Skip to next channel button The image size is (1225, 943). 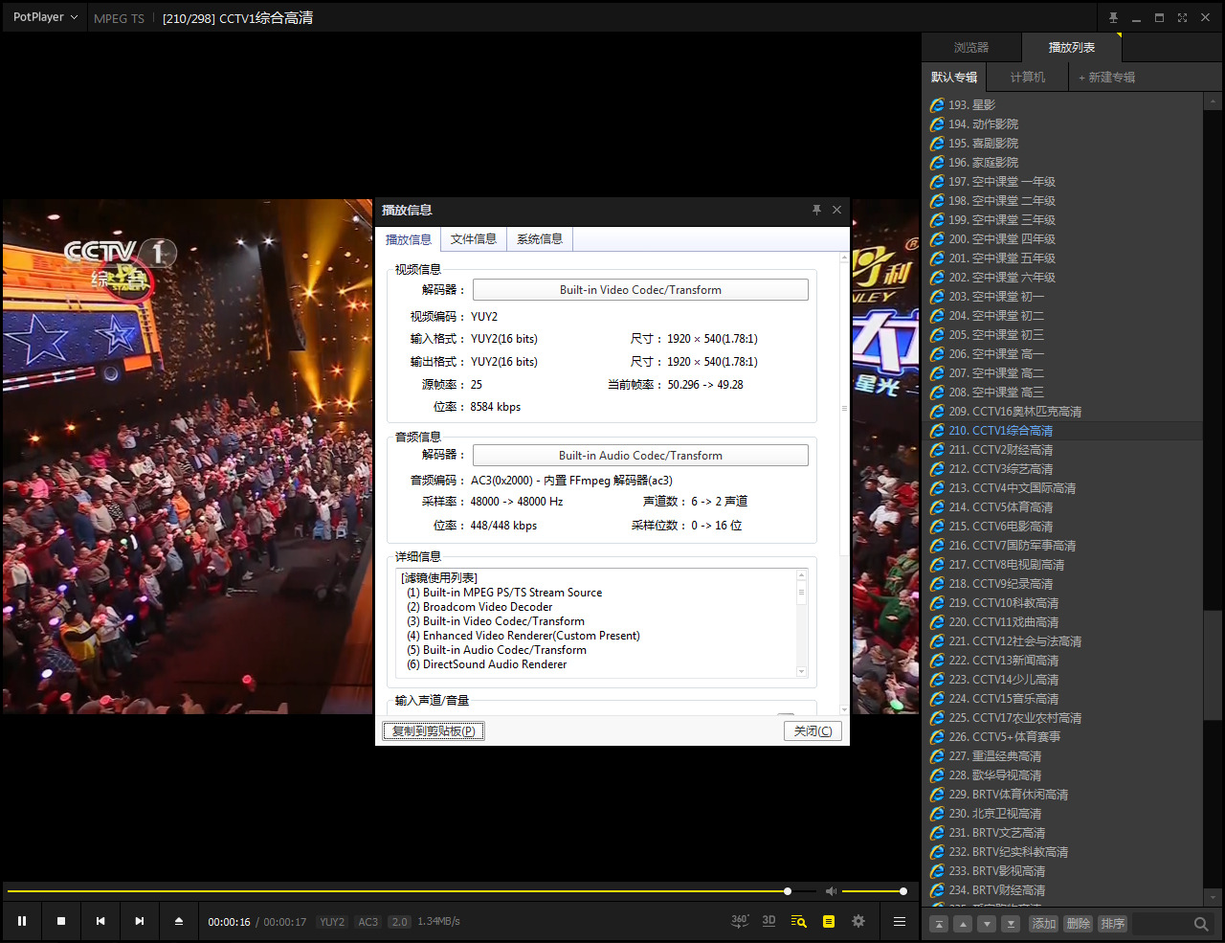pos(140,921)
